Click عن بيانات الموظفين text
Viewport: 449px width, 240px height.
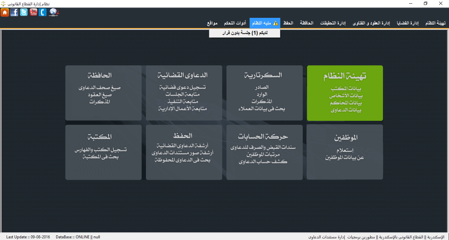click(345, 157)
